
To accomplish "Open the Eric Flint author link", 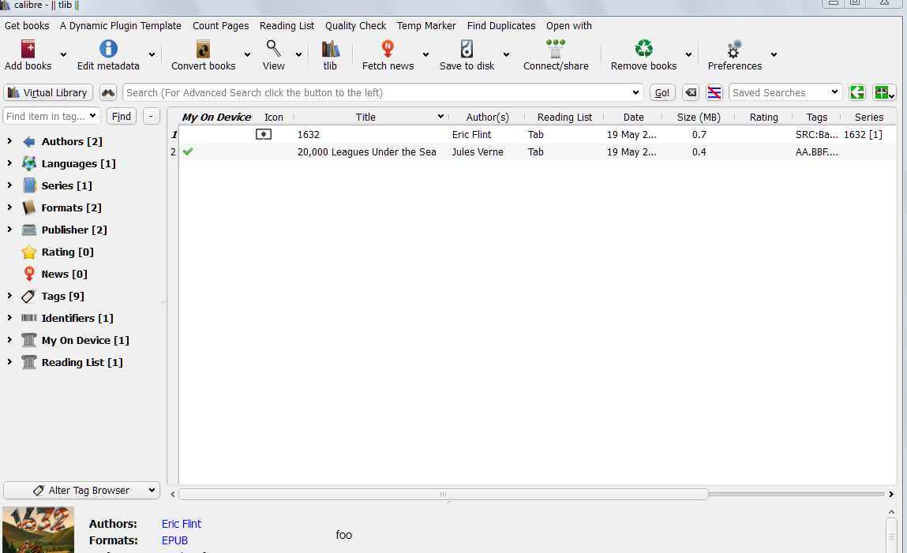I will coord(181,524).
